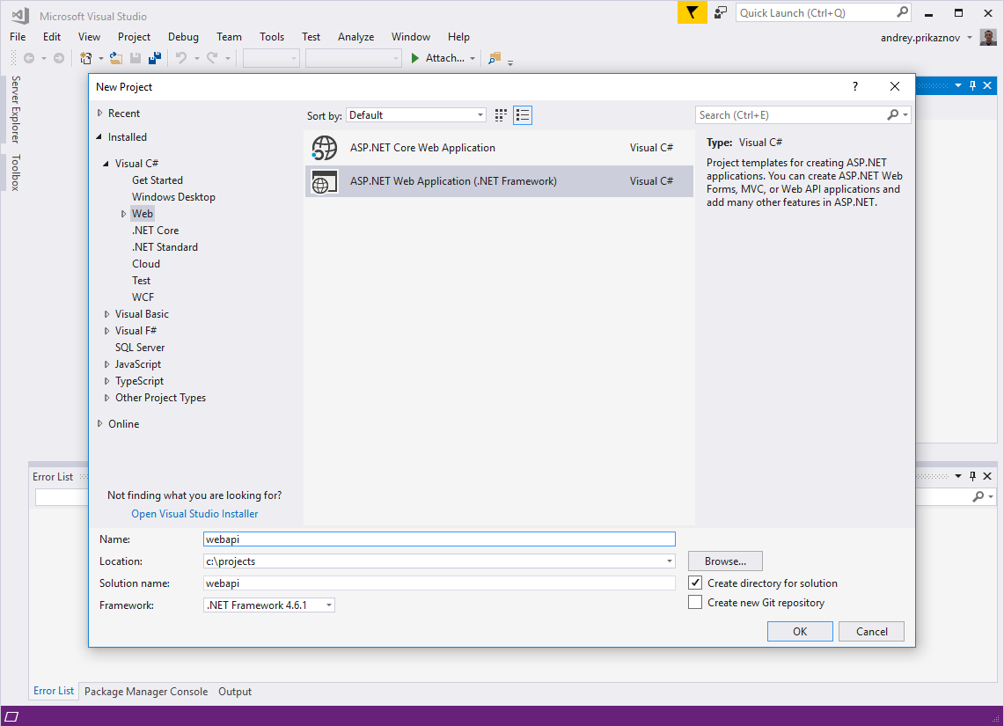1004x726 pixels.
Task: Click the Navigate Backward toolbar arrow
Action: 29,58
